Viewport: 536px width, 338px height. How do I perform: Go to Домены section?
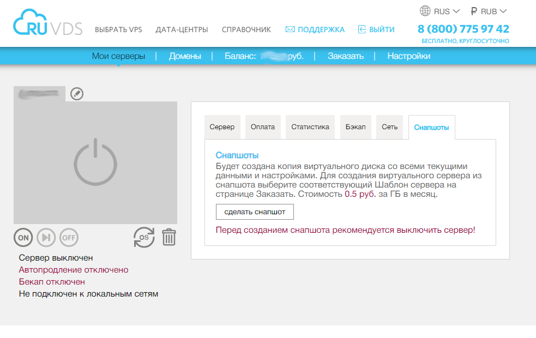pyautogui.click(x=185, y=56)
